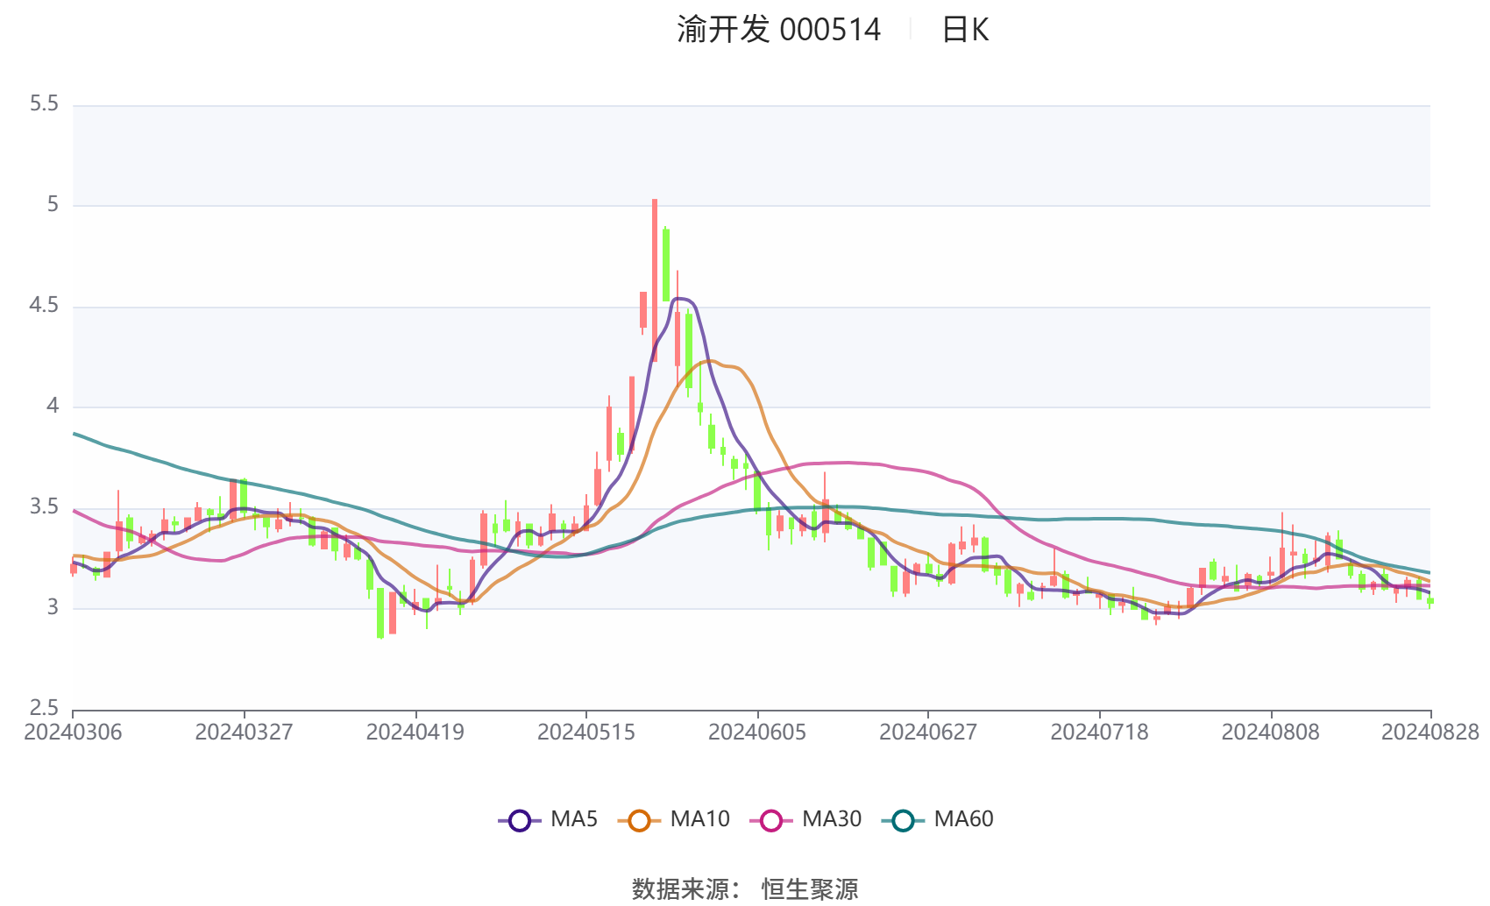This screenshot has width=1490, height=906.
Task: Click the 20240419 x-axis date label
Action: point(415,733)
